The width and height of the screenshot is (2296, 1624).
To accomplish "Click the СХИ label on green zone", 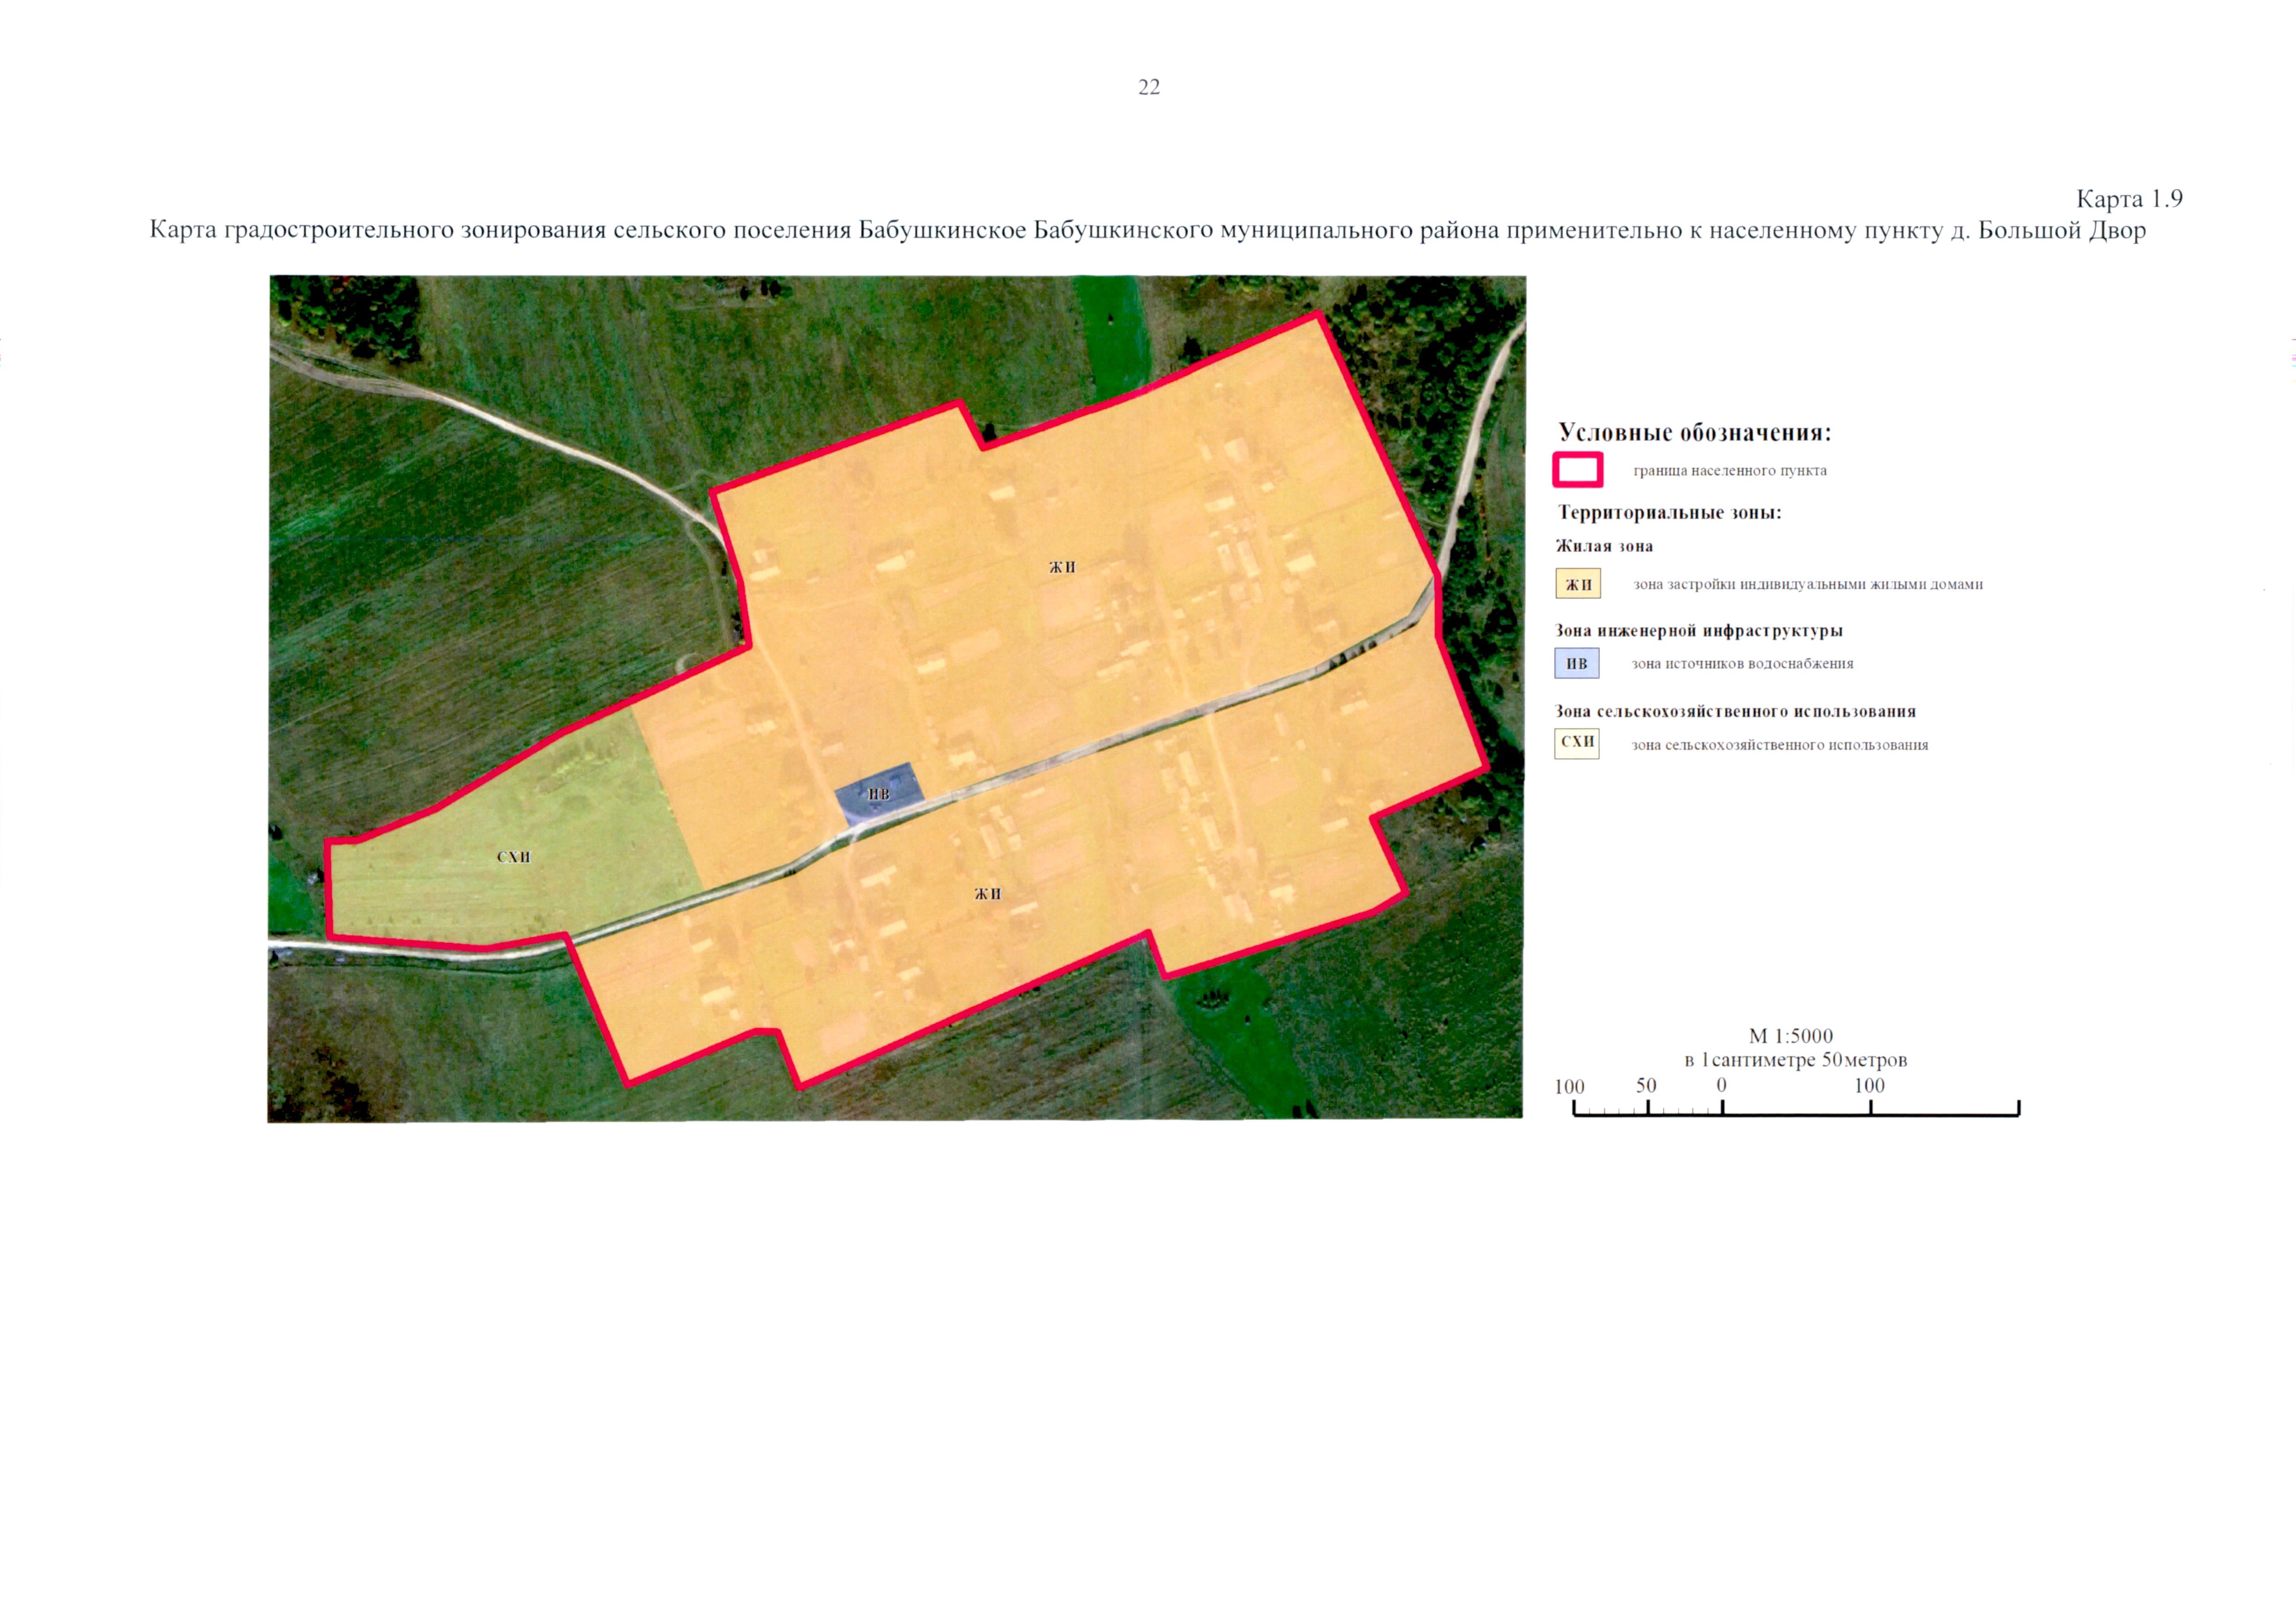I will point(513,857).
